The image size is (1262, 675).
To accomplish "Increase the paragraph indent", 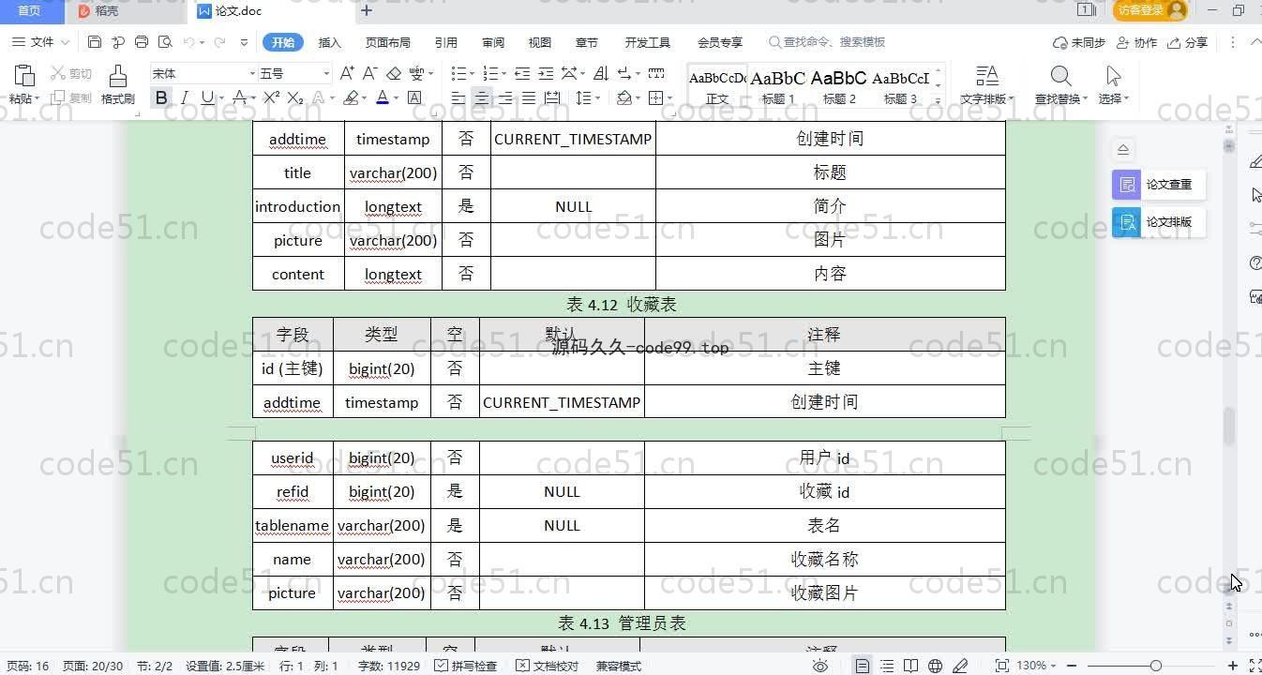I will [546, 73].
